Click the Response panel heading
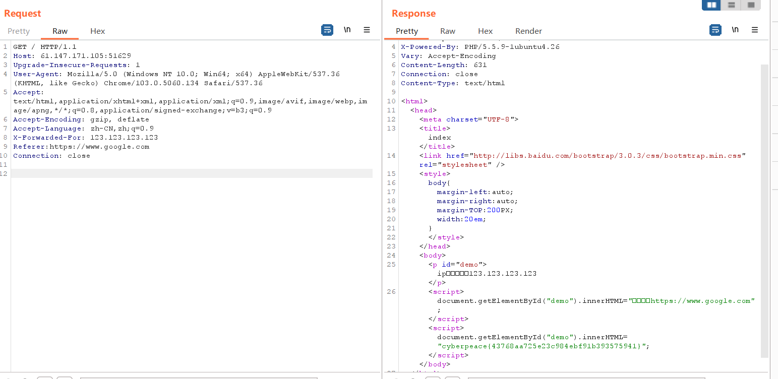The width and height of the screenshot is (778, 379). pyautogui.click(x=413, y=14)
